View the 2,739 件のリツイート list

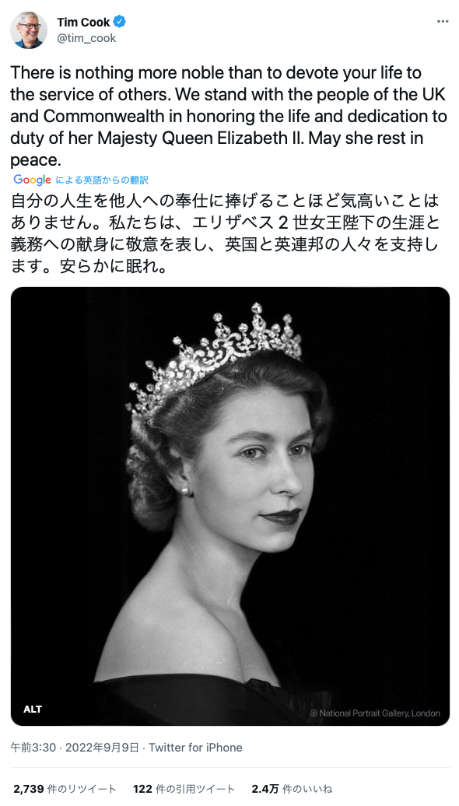click(65, 789)
